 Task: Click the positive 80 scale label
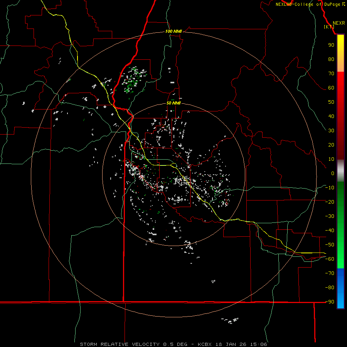331,59
